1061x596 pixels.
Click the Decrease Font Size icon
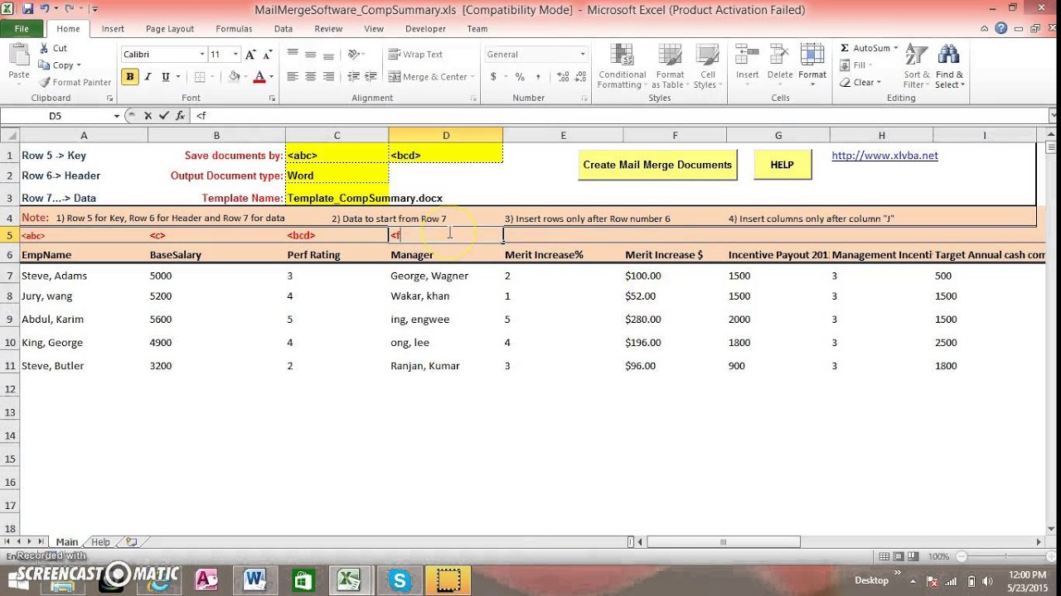266,55
